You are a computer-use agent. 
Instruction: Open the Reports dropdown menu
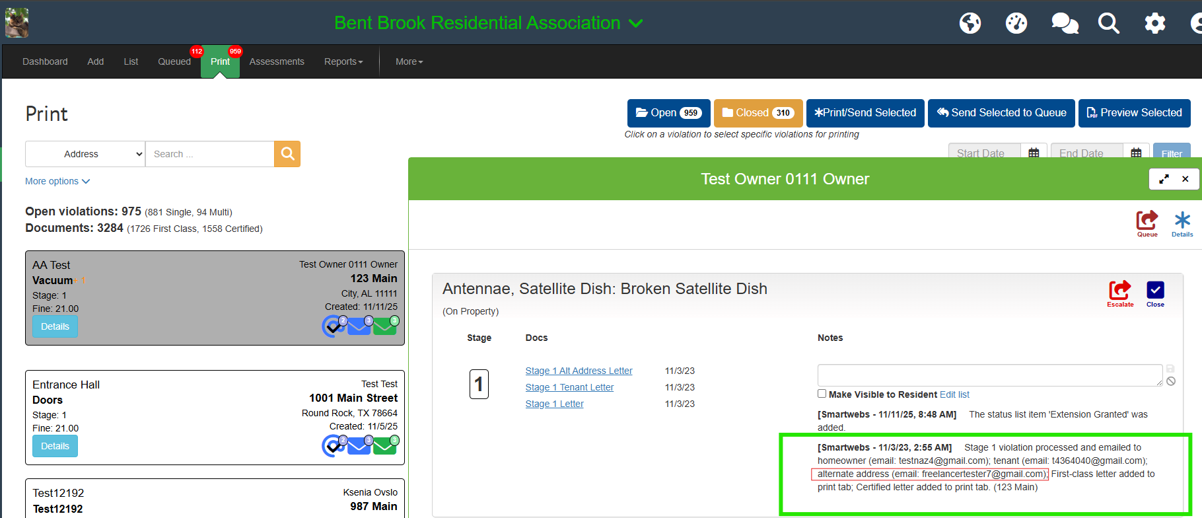(343, 61)
